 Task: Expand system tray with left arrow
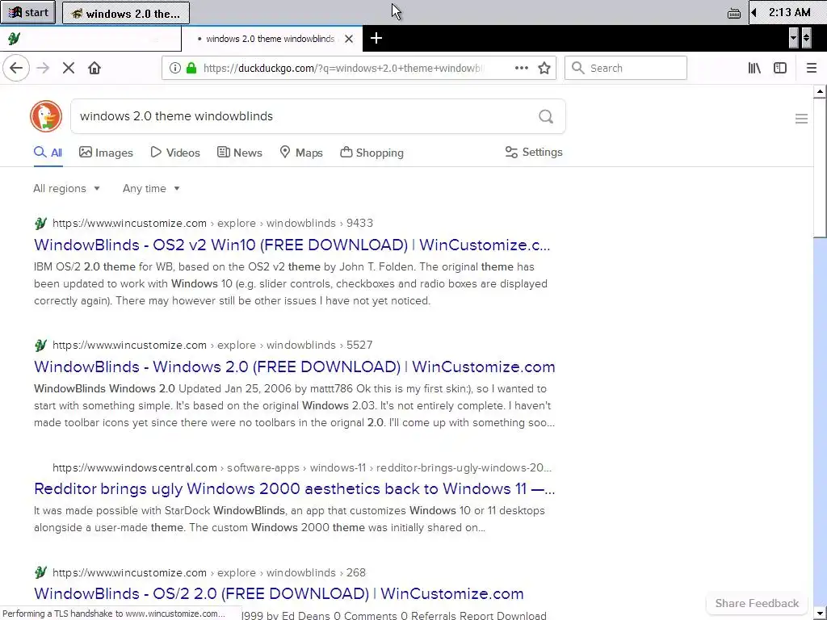(x=754, y=12)
